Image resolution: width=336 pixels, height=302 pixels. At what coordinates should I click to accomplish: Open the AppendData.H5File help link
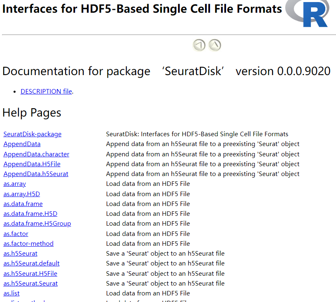pos(32,164)
